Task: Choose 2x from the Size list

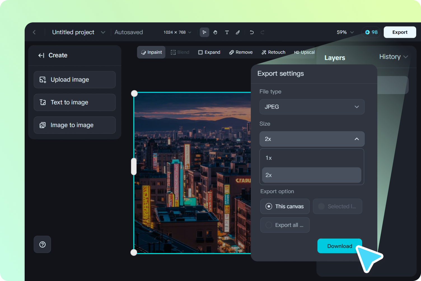Action: click(312, 175)
